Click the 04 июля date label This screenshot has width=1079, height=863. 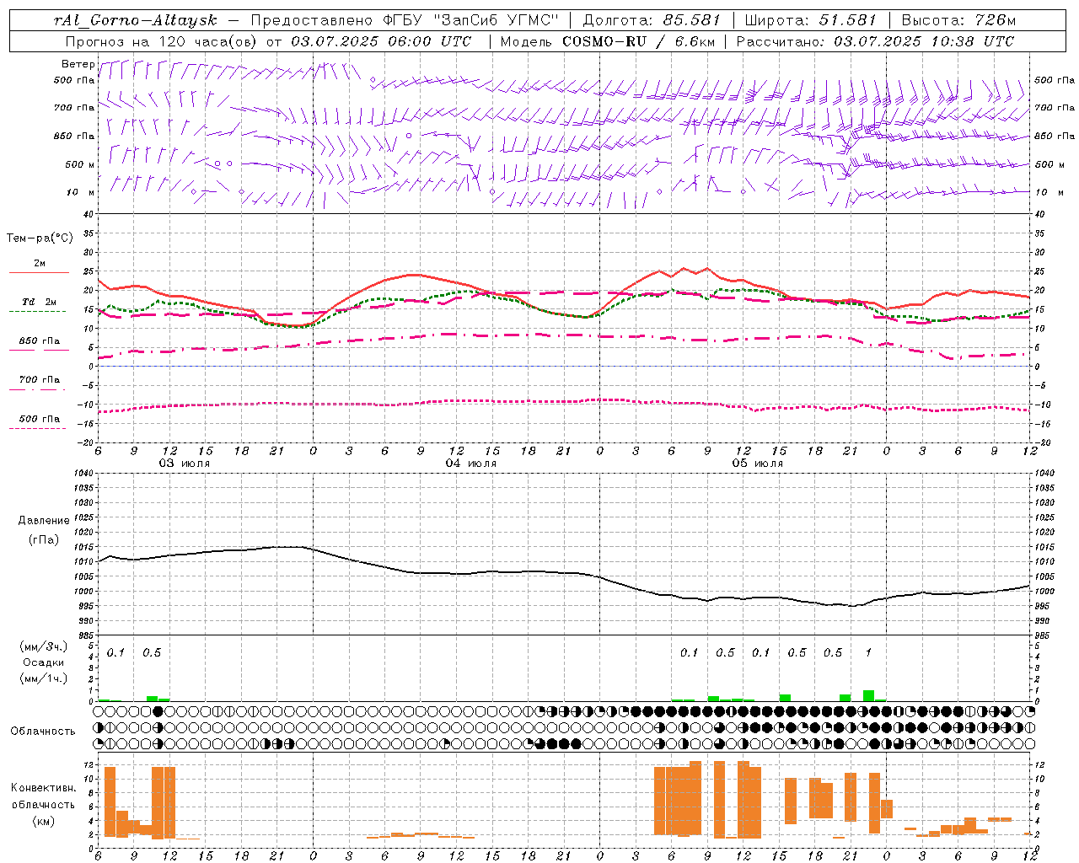click(471, 464)
